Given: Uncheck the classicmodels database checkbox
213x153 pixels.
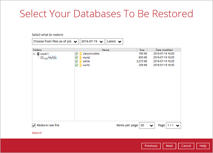Looking at the screenshot, I should [76, 53].
